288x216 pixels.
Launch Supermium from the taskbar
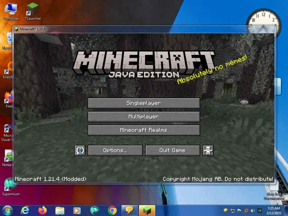click(x=94, y=210)
